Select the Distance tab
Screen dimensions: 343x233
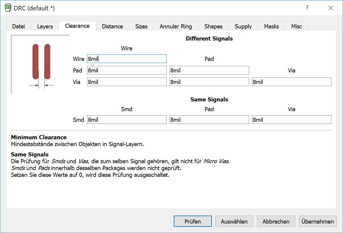112,26
